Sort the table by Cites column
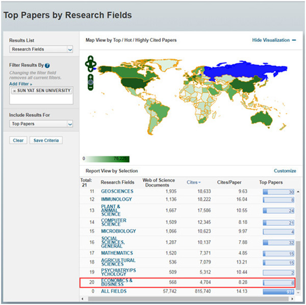Image resolution: width=306 pixels, height=305 pixels. click(192, 182)
